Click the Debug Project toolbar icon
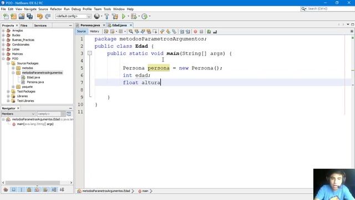Image resolution: width=355 pixels, height=200 pixels. point(134,16)
